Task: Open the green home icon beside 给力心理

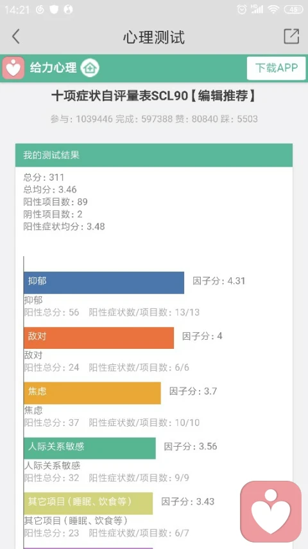Action: pyautogui.click(x=90, y=68)
